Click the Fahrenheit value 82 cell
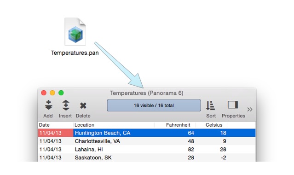The image size is (294, 175). 191,150
